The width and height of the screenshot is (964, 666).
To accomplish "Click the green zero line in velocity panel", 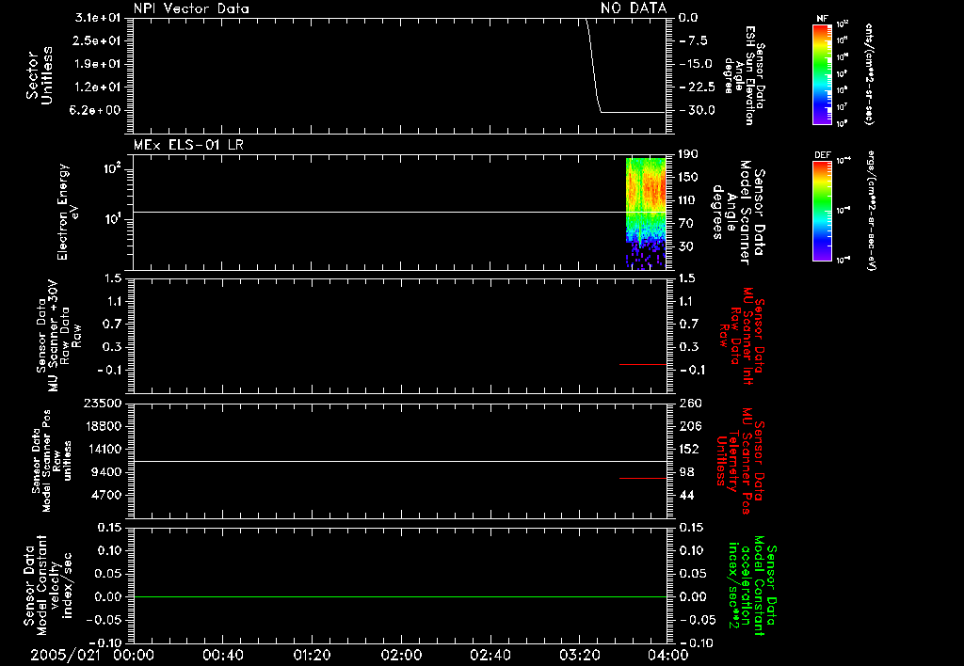I will (x=399, y=596).
